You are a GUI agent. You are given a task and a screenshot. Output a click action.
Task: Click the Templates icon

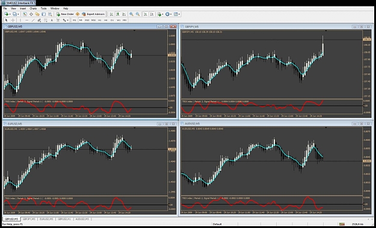click(176, 14)
